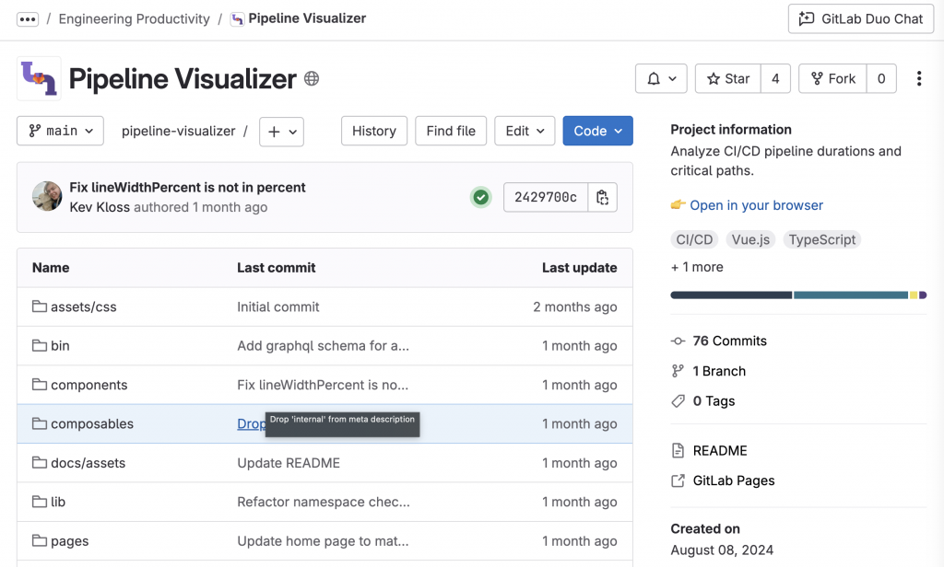Click the dark segment of the languages bar

[731, 295]
